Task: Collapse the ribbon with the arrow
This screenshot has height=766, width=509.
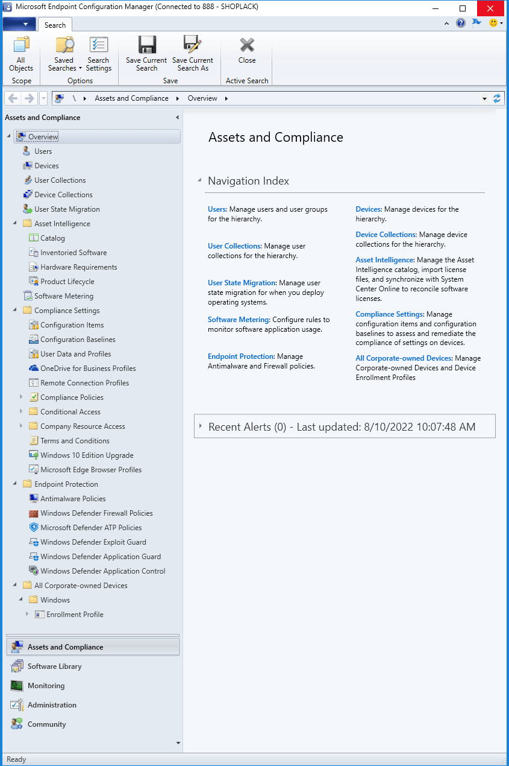Action: (x=446, y=24)
